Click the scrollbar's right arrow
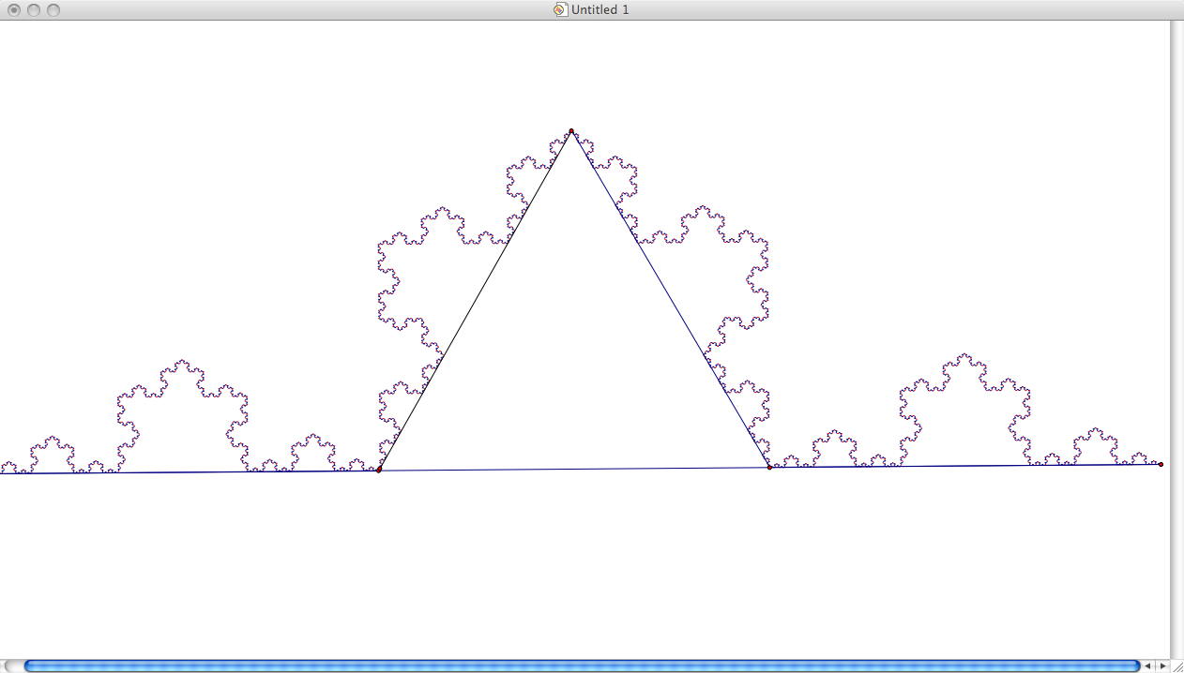The width and height of the screenshot is (1184, 673). click(1162, 664)
